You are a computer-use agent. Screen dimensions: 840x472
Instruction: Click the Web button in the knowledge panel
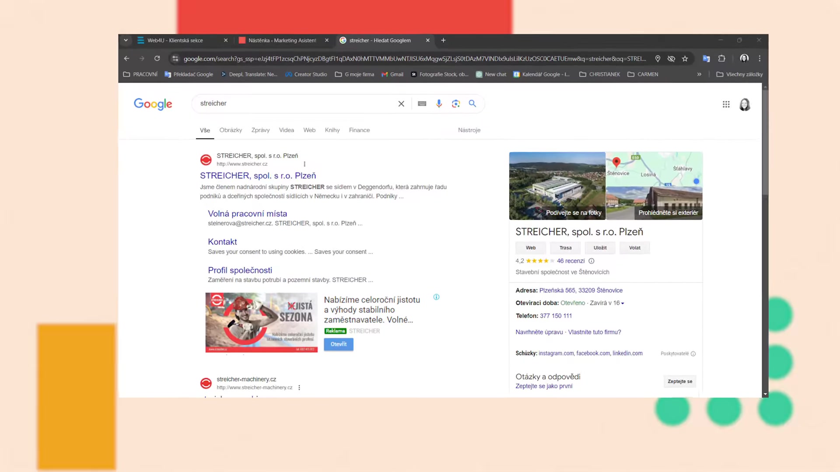click(531, 248)
